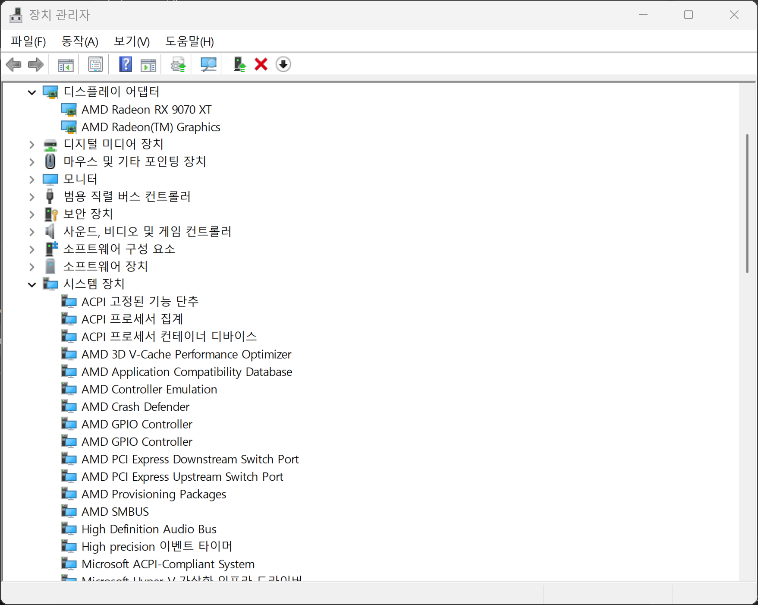758x605 pixels.
Task: Click the Back navigation arrow
Action: tap(13, 64)
